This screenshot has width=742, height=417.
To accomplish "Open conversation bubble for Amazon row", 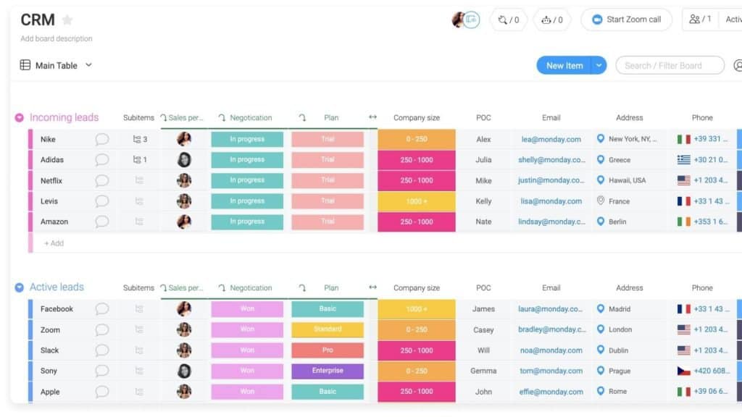I will pos(101,222).
